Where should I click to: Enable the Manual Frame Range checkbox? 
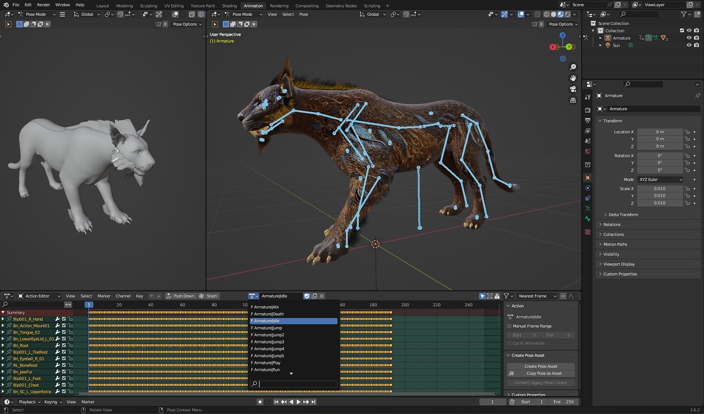tap(509, 326)
